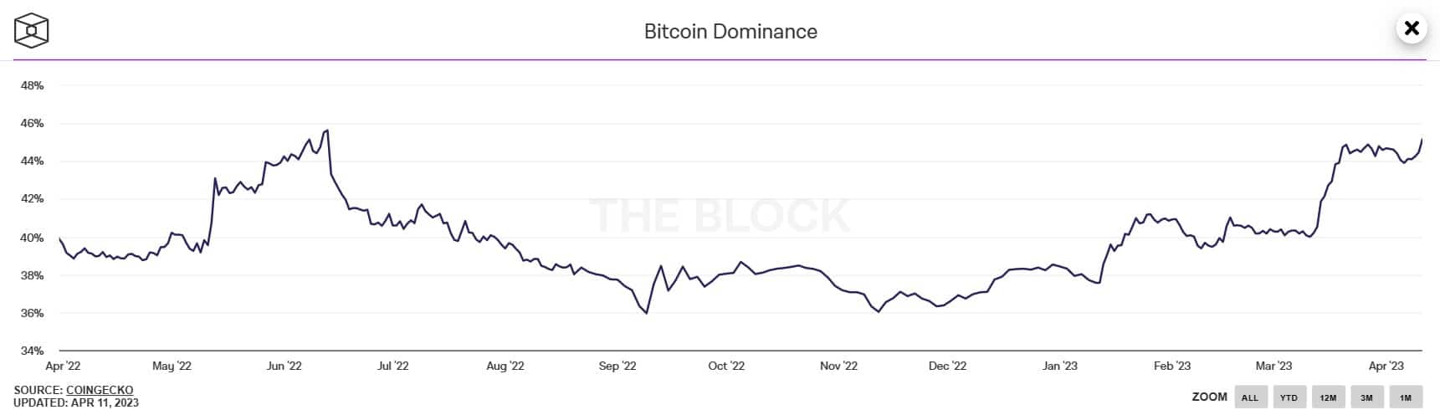Image resolution: width=1440 pixels, height=410 pixels.
Task: Zoom chart to 12M
Action: (1328, 397)
